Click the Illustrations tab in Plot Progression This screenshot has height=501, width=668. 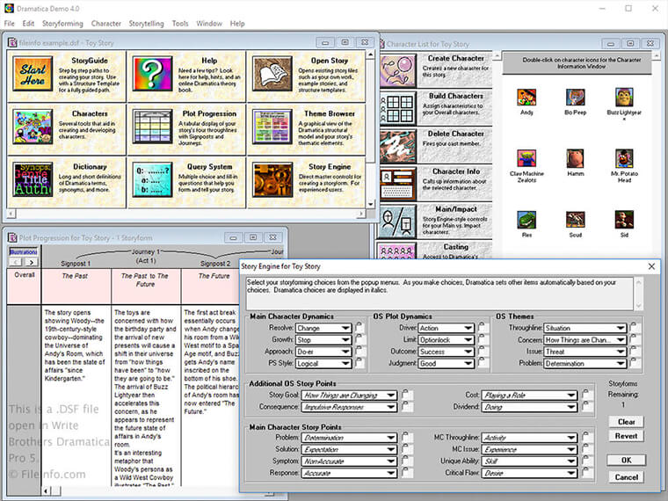(x=24, y=252)
